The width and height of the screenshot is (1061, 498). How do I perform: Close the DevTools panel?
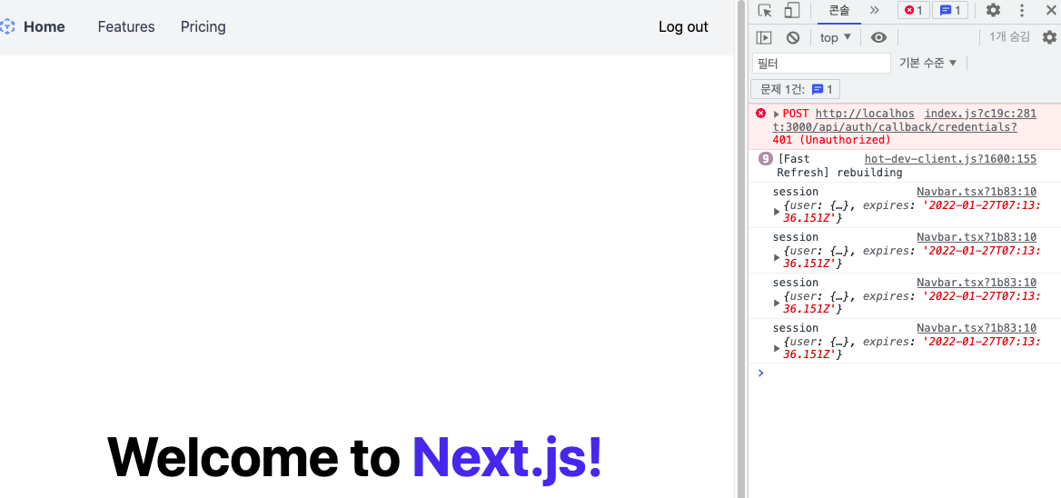(1050, 10)
